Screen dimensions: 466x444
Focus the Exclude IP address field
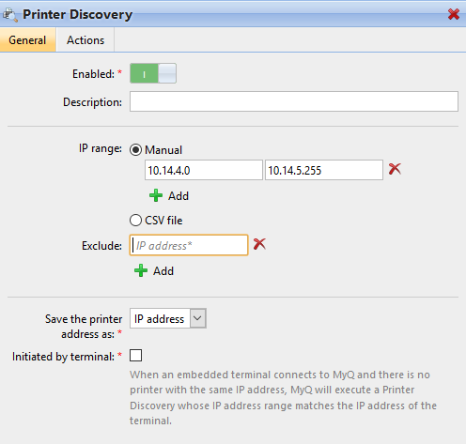[x=189, y=245]
